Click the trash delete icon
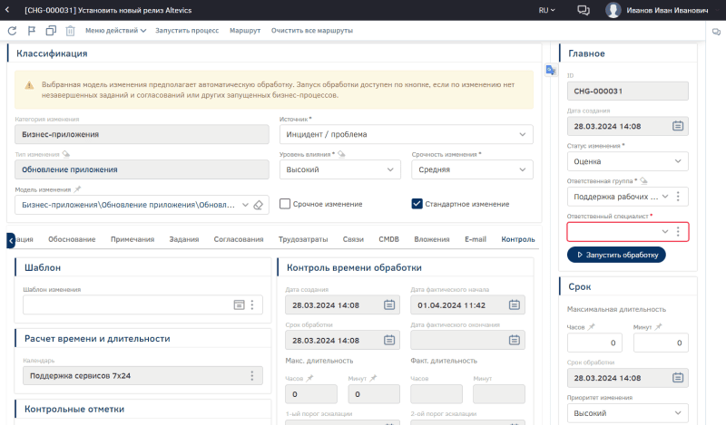The height and width of the screenshot is (425, 726). (70, 31)
